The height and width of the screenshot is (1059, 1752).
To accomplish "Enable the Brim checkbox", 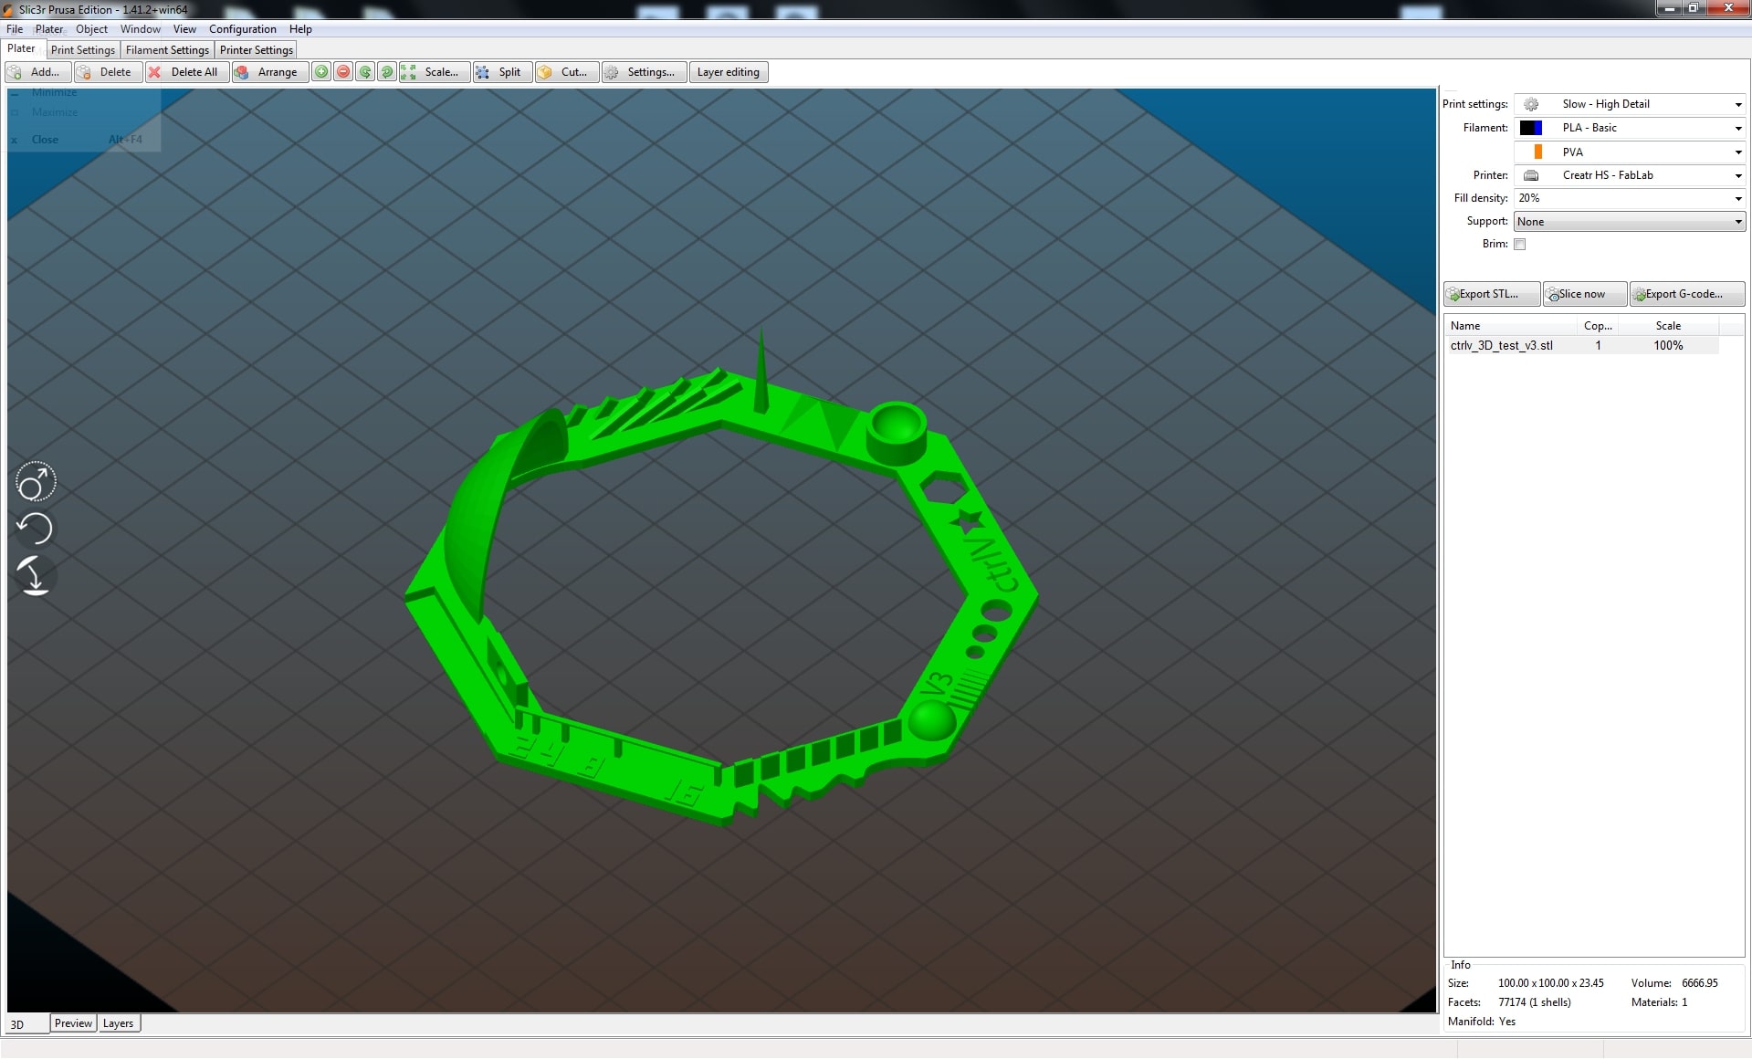I will (x=1520, y=244).
